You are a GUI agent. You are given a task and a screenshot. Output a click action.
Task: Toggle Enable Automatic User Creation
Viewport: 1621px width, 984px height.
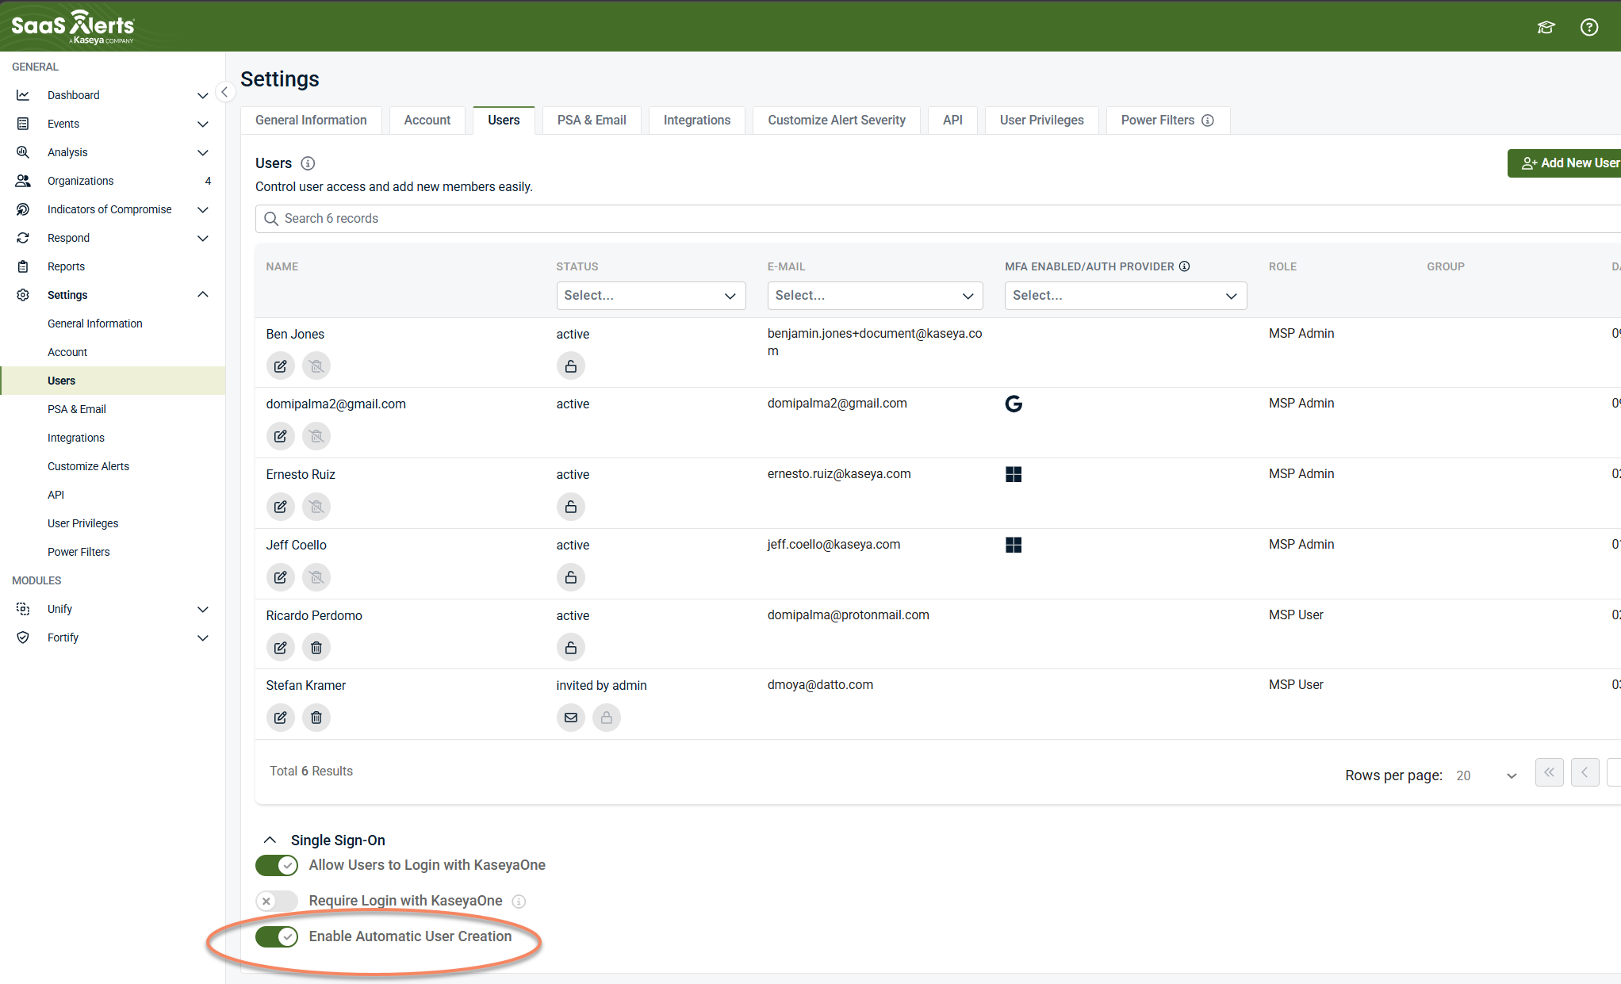coord(277,936)
